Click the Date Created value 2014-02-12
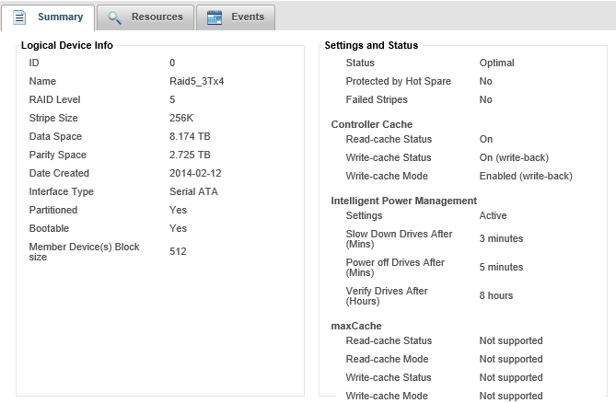This screenshot has width=616, height=403. [195, 174]
